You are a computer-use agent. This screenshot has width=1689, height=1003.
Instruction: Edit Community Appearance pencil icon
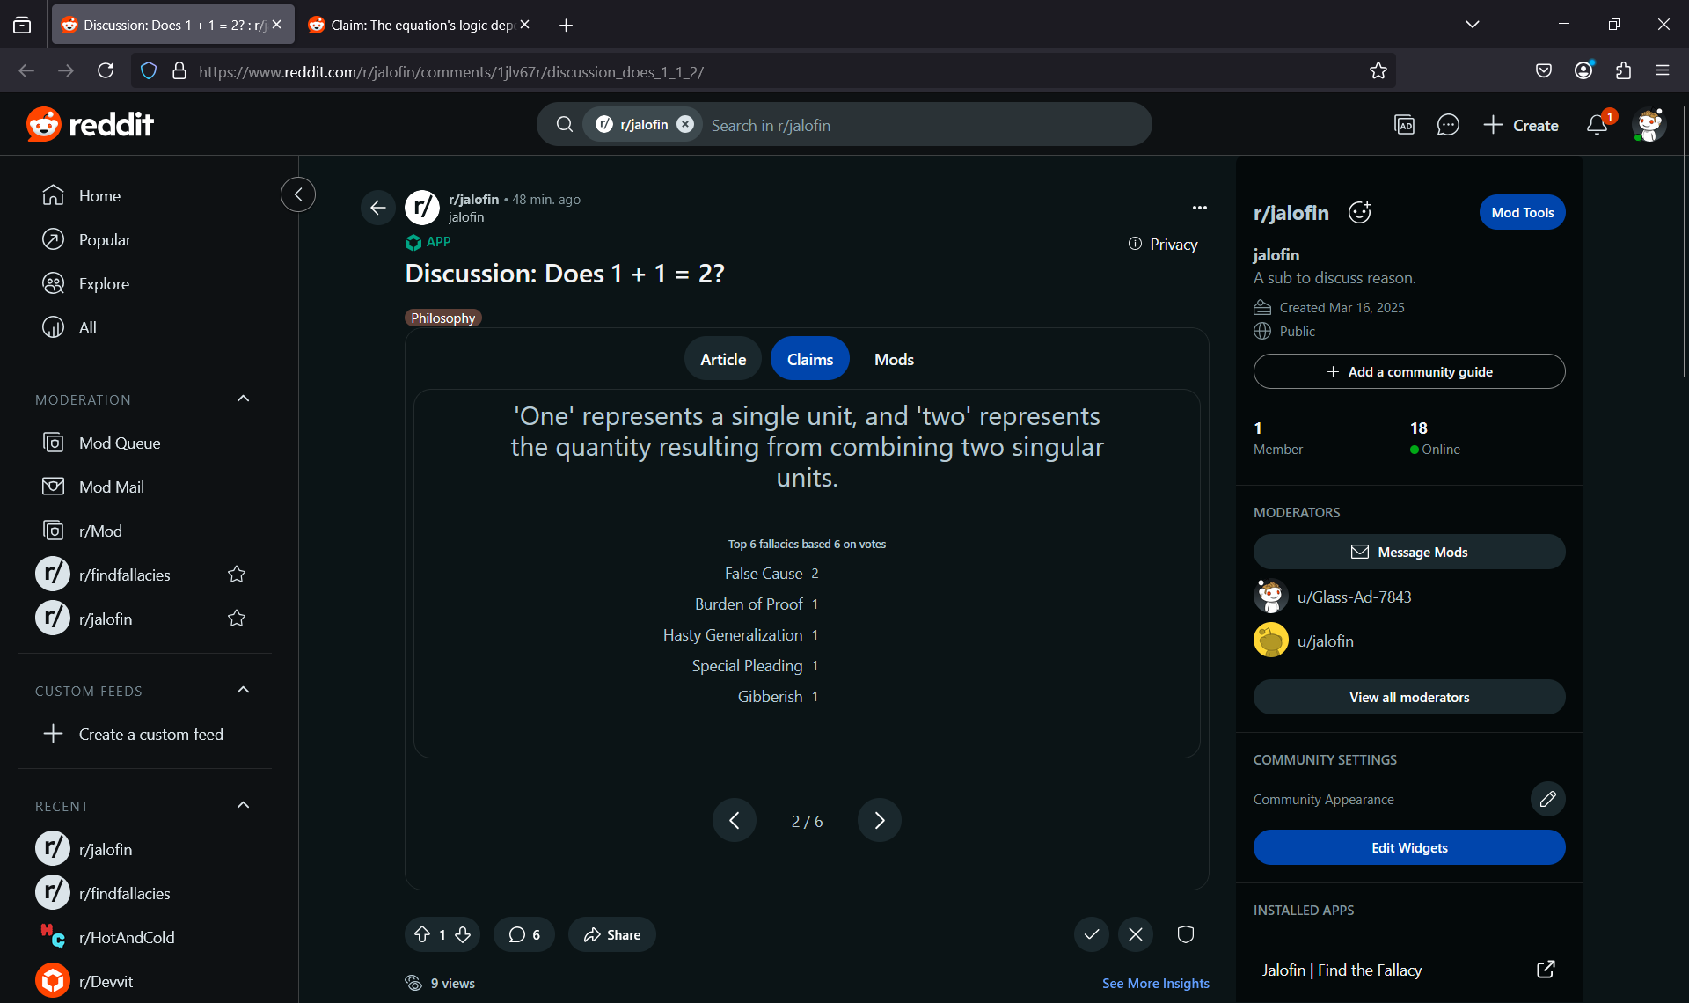[1547, 799]
